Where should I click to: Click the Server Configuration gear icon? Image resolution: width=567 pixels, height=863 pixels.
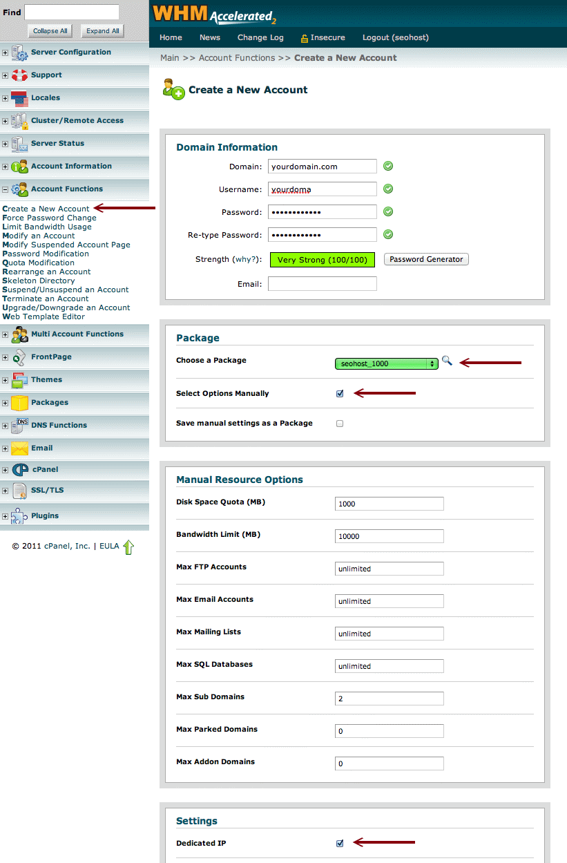(19, 53)
